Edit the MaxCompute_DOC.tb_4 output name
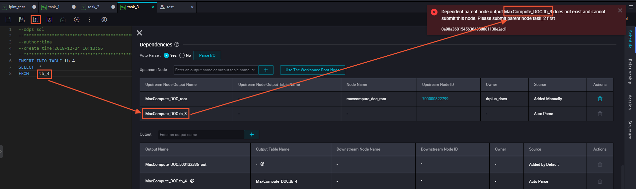Screen dimensions: 636x189 (192, 181)
